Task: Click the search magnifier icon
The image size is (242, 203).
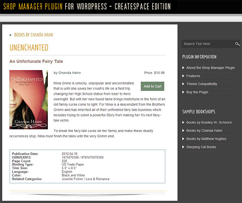Action: point(237,44)
